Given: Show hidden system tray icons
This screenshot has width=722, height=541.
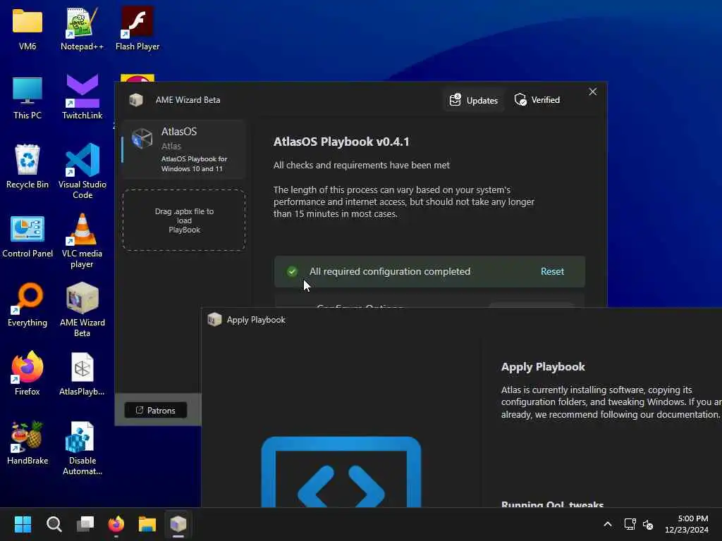Looking at the screenshot, I should coord(608,524).
